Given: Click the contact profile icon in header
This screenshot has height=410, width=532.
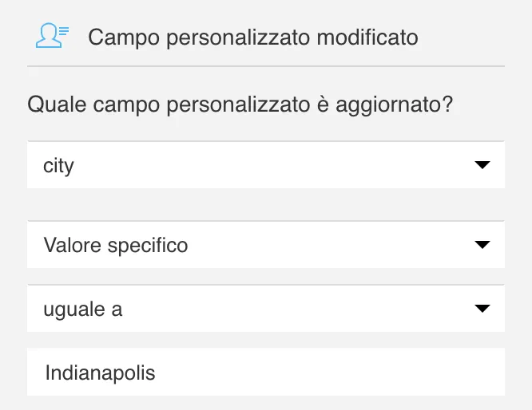Looking at the screenshot, I should (x=52, y=36).
